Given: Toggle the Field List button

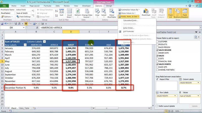Looking at the screenshot, I should click(170, 13).
